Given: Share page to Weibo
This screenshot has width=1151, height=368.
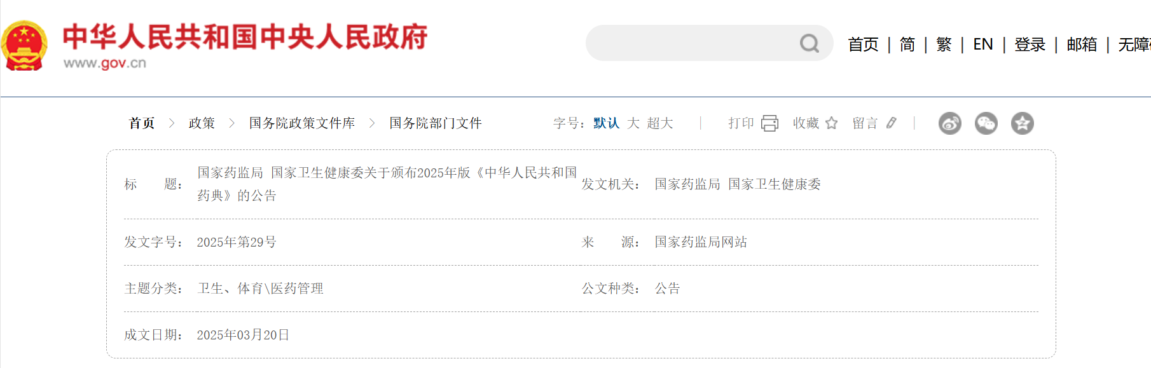Looking at the screenshot, I should click(x=950, y=123).
